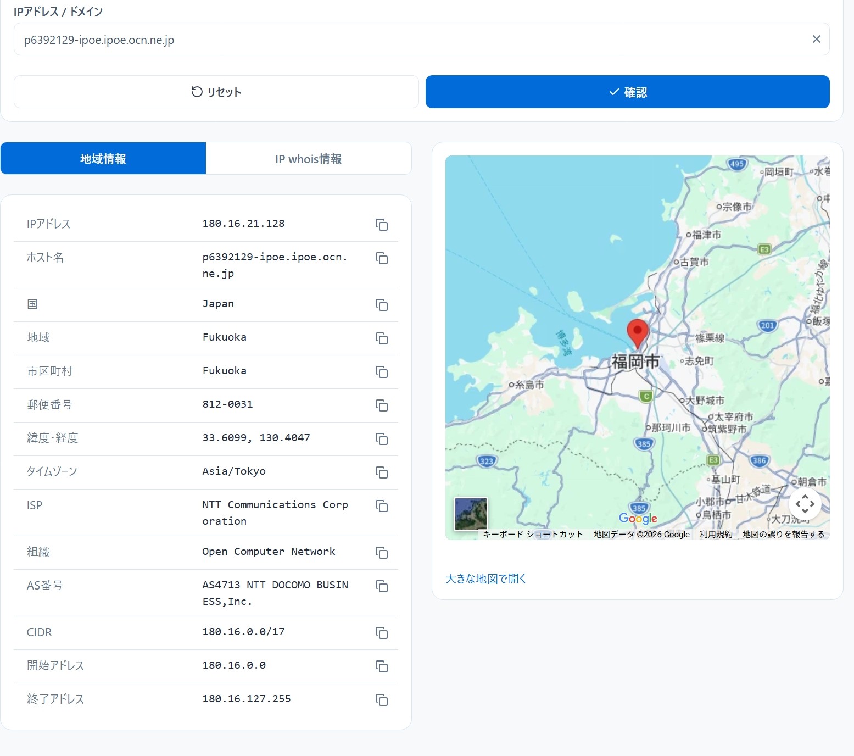Viewport: 854px width, 756px height.
Task: Copy the hostname p6392129-ipoe.ipoe.ocn.ne.jp
Action: pyautogui.click(x=382, y=258)
